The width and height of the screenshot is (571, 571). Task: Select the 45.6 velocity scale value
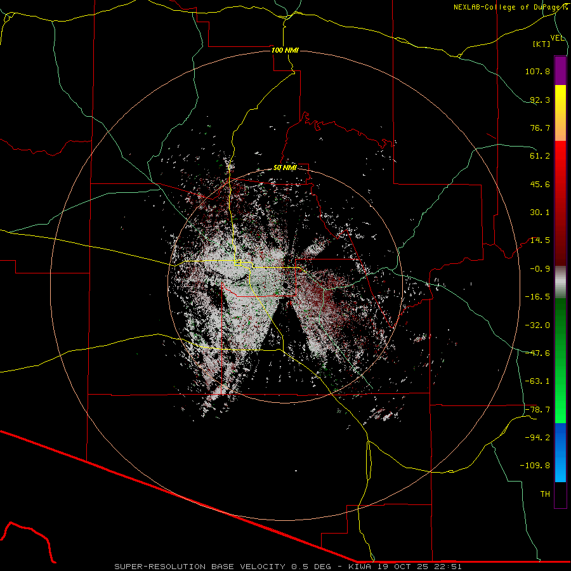click(540, 184)
